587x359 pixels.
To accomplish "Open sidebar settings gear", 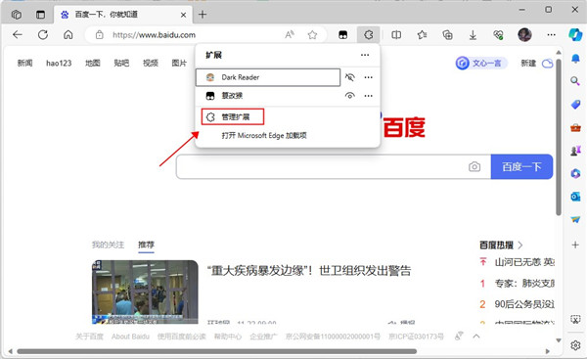I will pyautogui.click(x=575, y=345).
